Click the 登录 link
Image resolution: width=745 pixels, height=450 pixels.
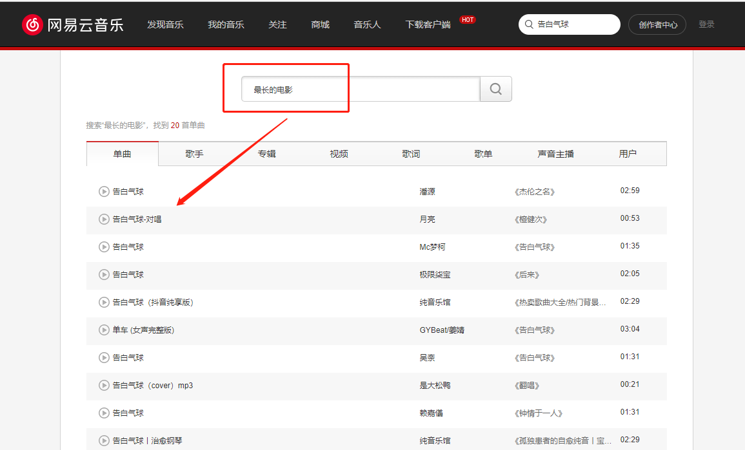point(706,24)
